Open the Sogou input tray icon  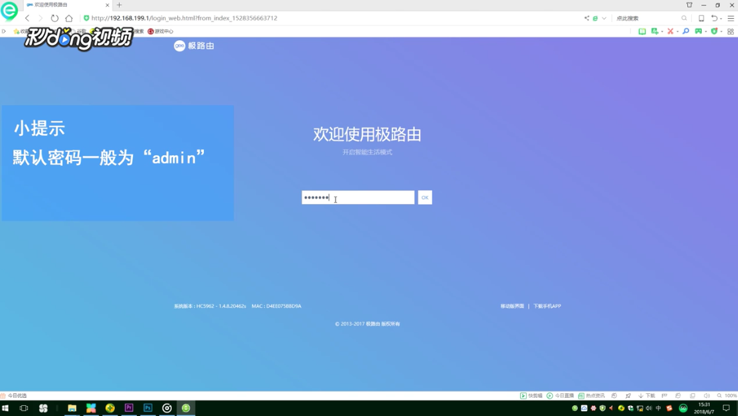click(668, 408)
